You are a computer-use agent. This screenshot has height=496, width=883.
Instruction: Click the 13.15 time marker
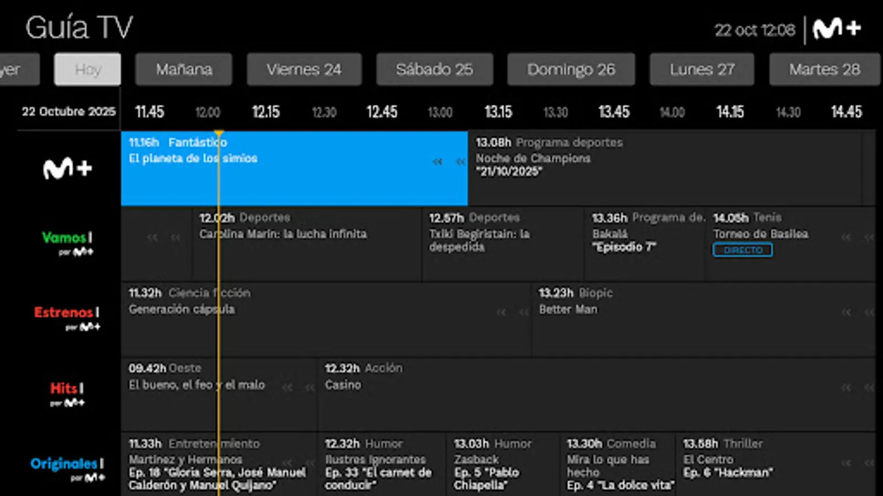tap(498, 112)
